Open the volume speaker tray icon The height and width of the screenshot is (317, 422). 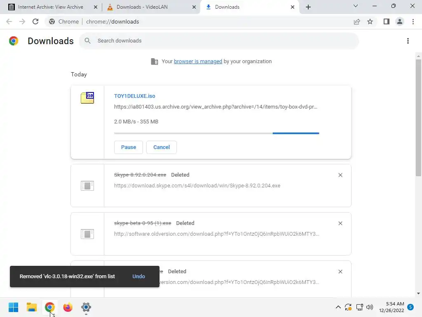point(370,307)
